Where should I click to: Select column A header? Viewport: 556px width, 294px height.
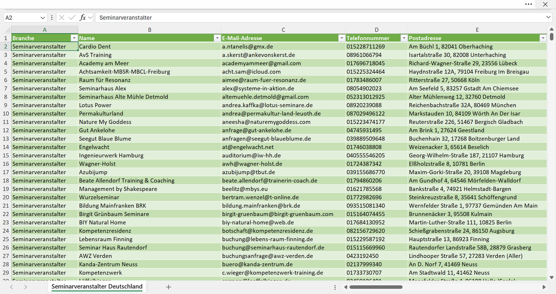coord(45,30)
